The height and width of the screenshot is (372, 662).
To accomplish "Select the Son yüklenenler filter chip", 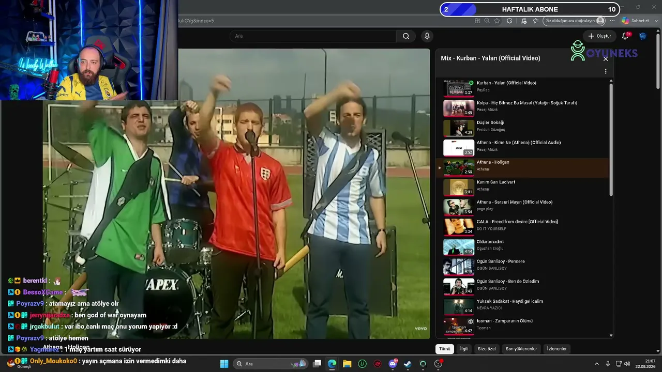I will tap(521, 349).
